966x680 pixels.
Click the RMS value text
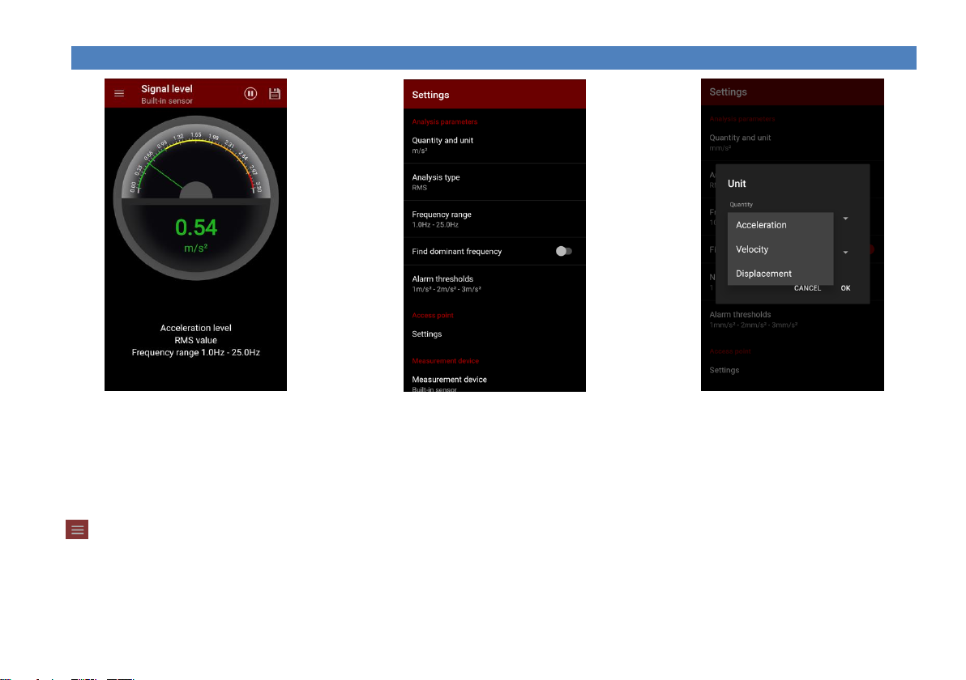pyautogui.click(x=195, y=340)
